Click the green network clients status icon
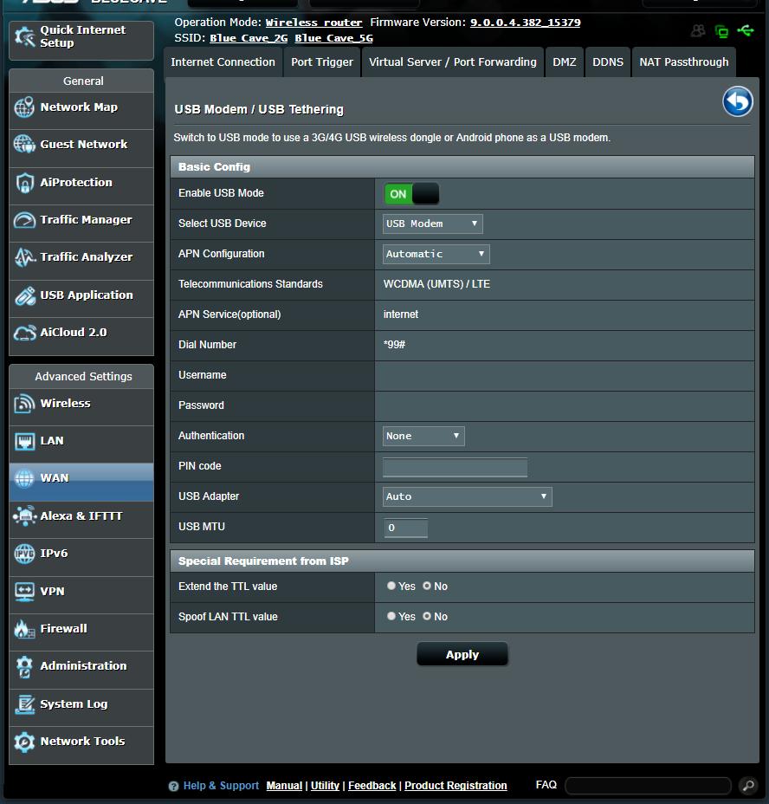Viewport: 769px width, 804px height. click(x=721, y=31)
